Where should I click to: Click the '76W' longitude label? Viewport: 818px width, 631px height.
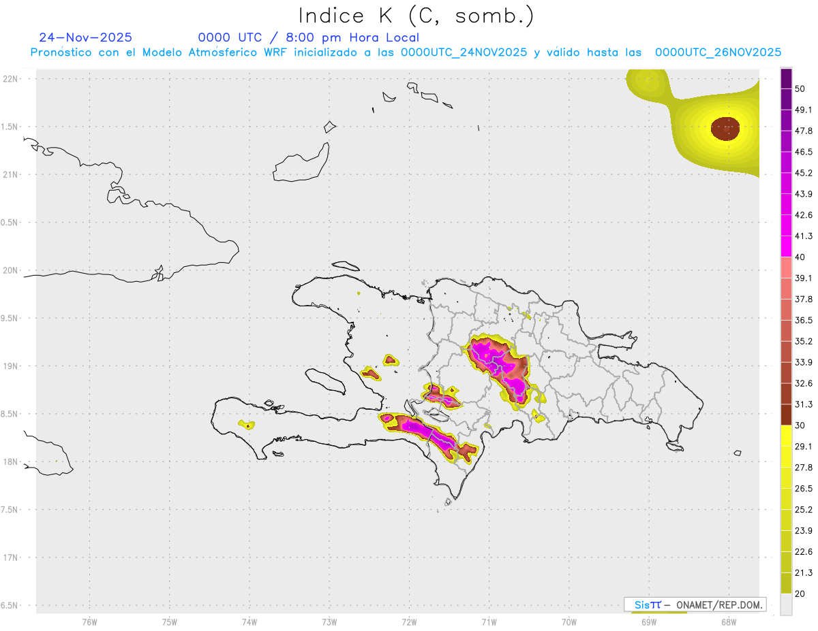[89, 621]
